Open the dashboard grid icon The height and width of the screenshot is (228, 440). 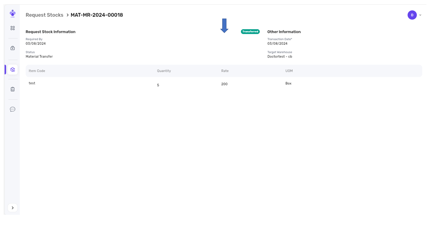click(x=12, y=28)
